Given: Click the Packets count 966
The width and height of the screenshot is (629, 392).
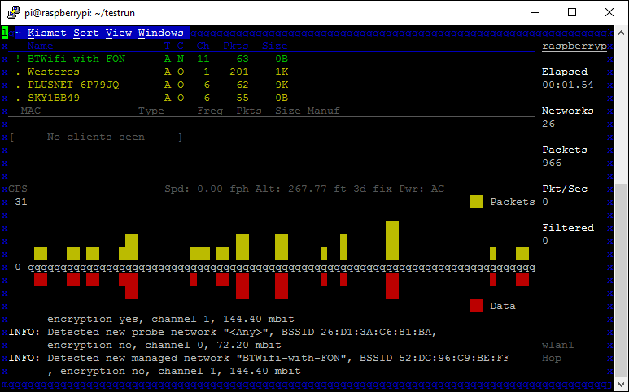Looking at the screenshot, I should pyautogui.click(x=552, y=163).
